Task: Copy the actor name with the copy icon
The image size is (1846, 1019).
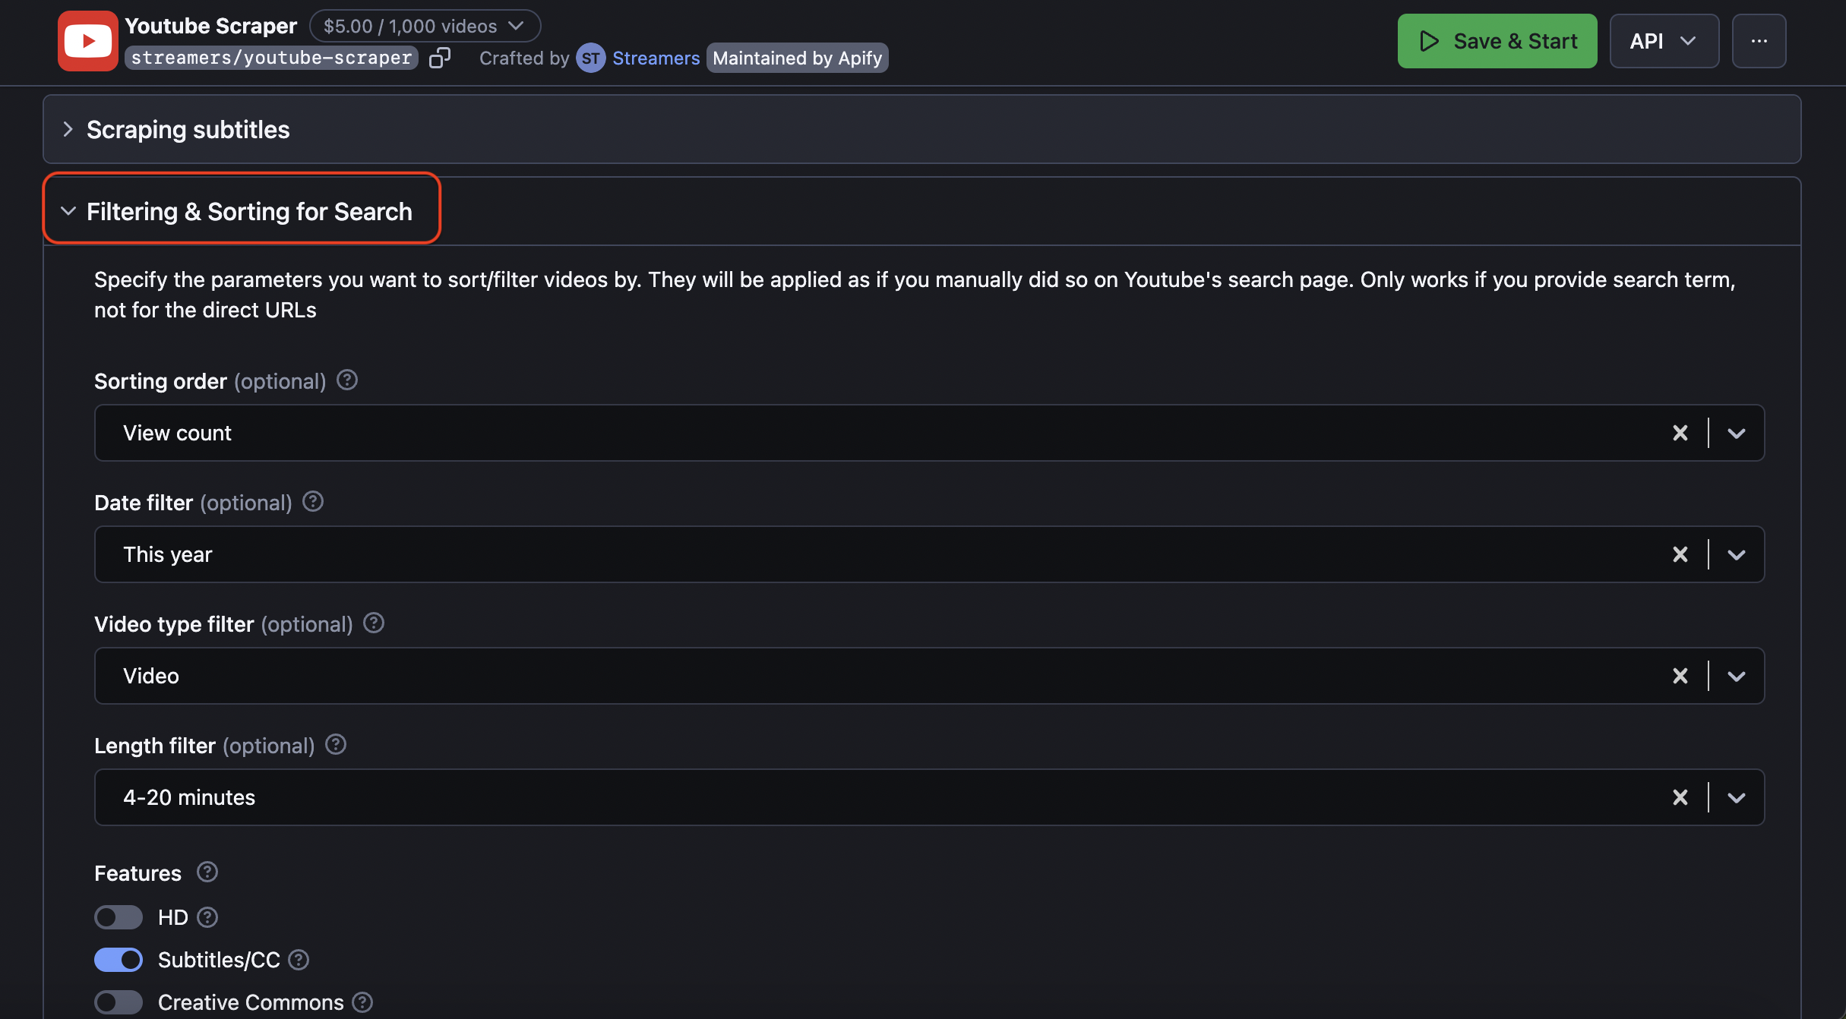Action: [x=441, y=57]
